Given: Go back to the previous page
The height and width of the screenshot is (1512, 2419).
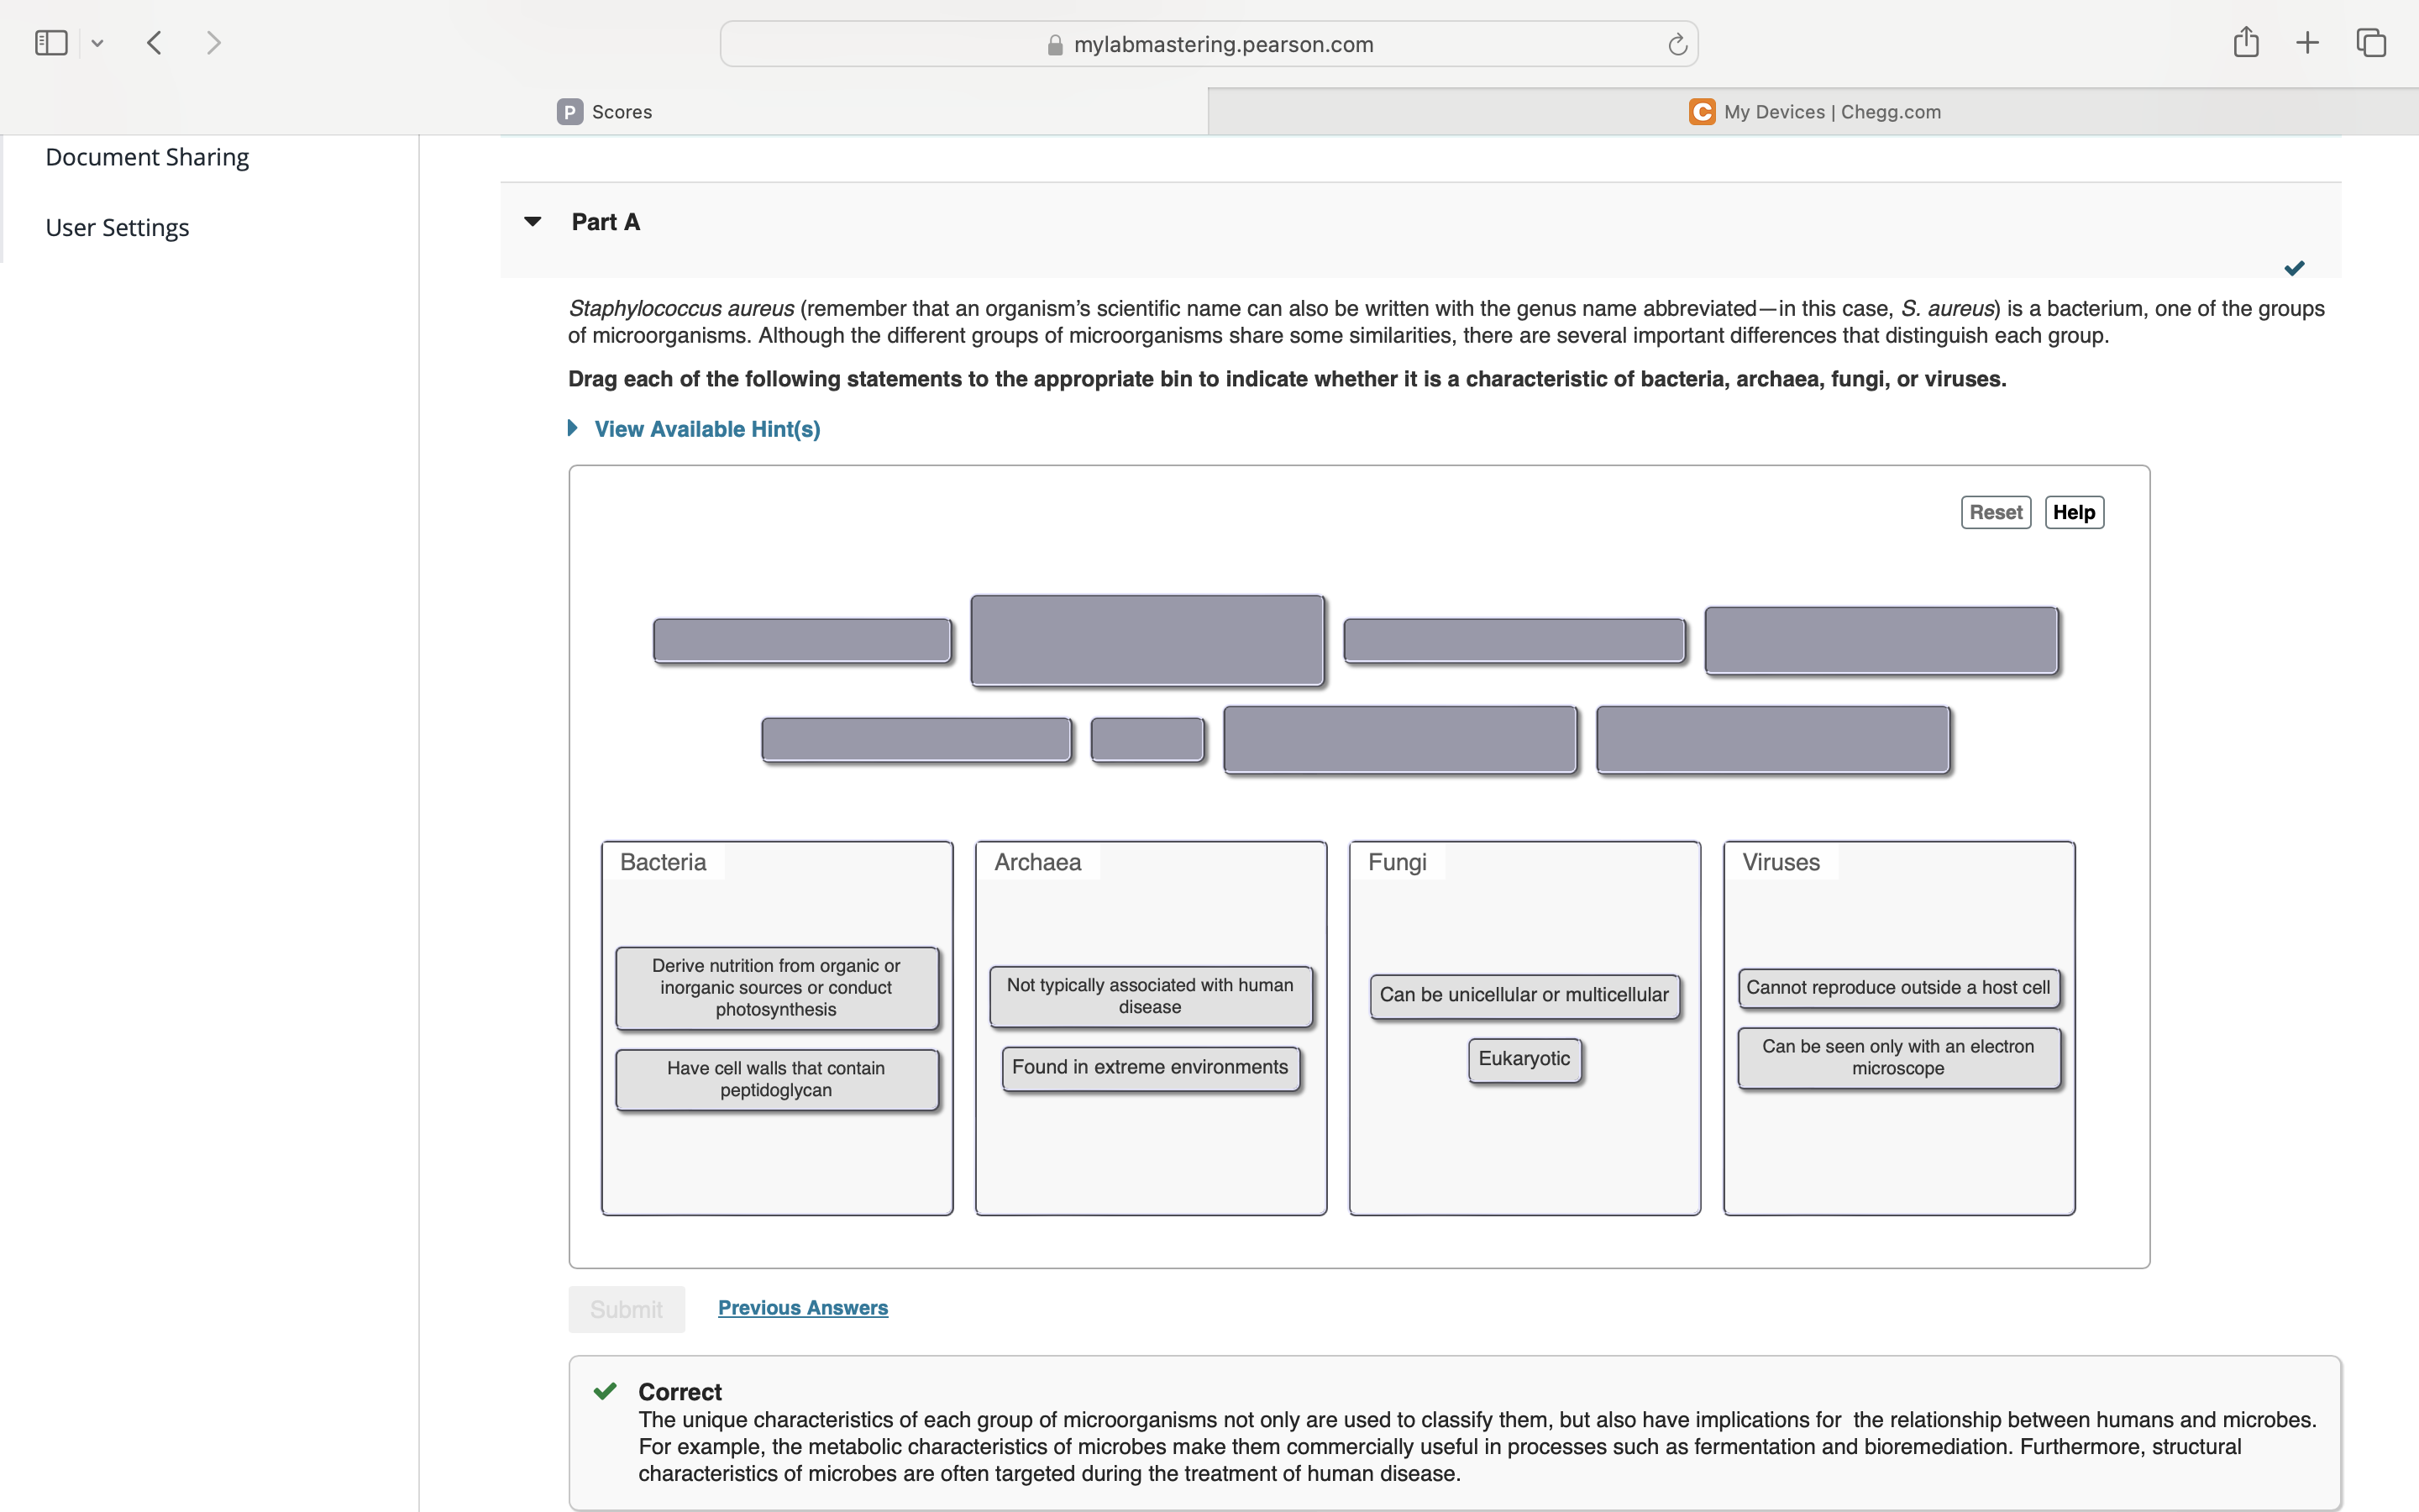Looking at the screenshot, I should point(154,43).
